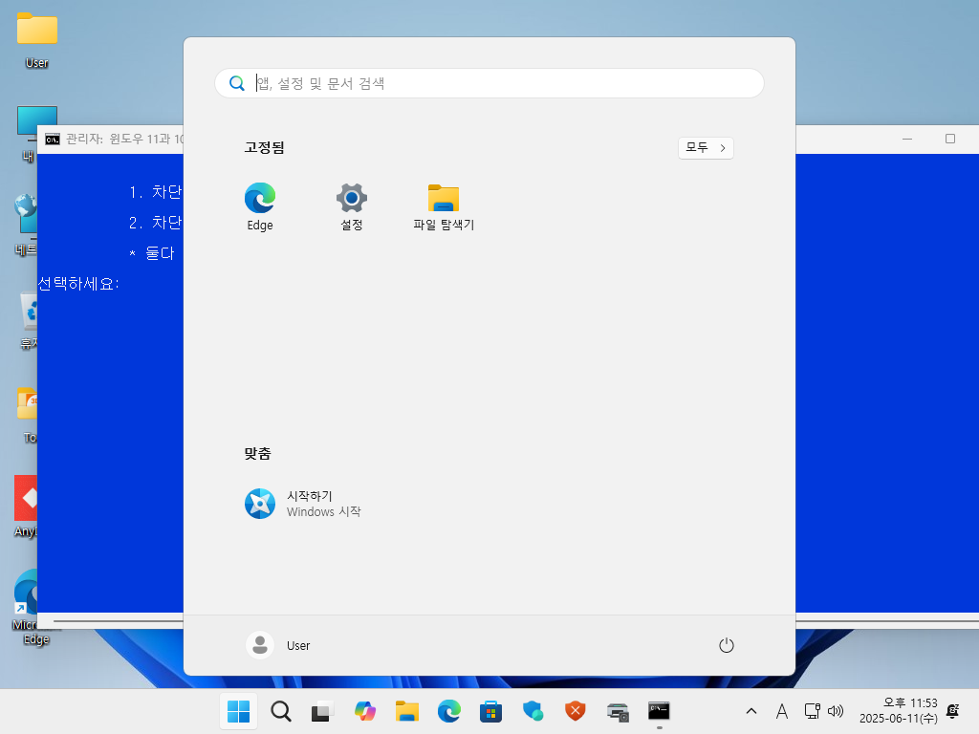The width and height of the screenshot is (979, 734).
Task: Maximize the command prompt window
Action: [950, 139]
